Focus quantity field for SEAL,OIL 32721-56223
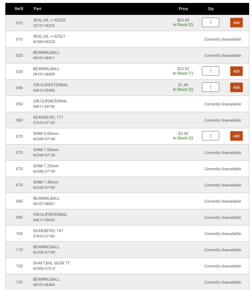Image resolution: width=251 pixels, height=290 pixels. pyautogui.click(x=211, y=23)
